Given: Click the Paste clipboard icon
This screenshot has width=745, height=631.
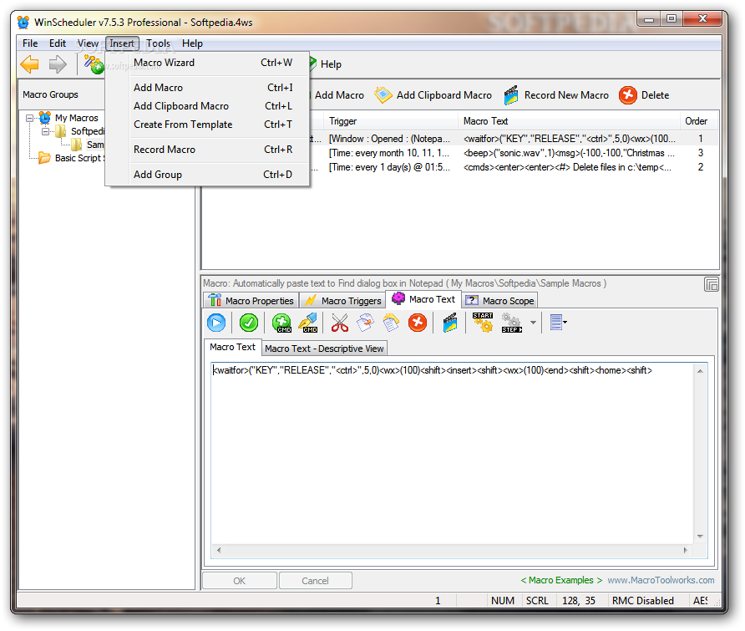Looking at the screenshot, I should [x=391, y=323].
